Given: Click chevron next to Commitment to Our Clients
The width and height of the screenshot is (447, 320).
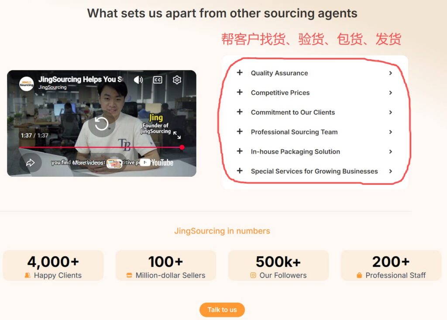Looking at the screenshot, I should (x=391, y=112).
